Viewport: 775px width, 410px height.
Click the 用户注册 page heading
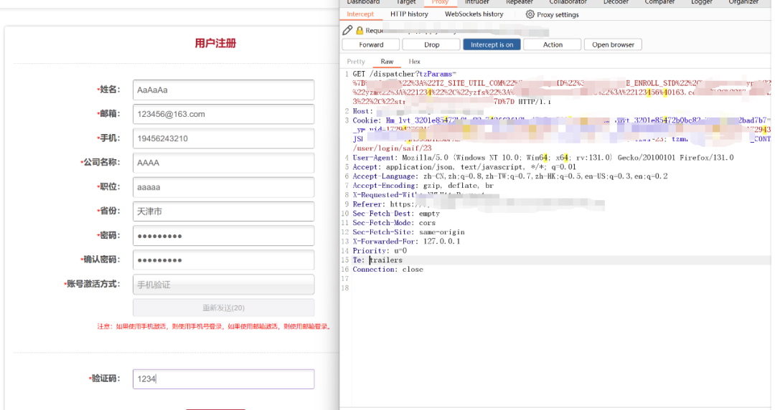215,44
